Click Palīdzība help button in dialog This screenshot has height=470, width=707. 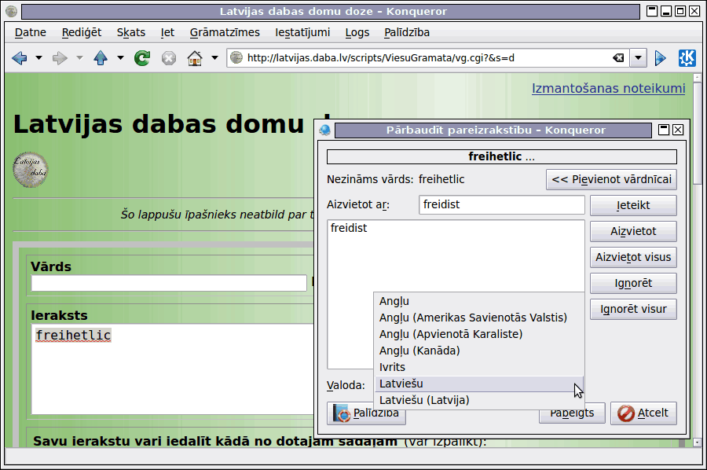point(366,413)
